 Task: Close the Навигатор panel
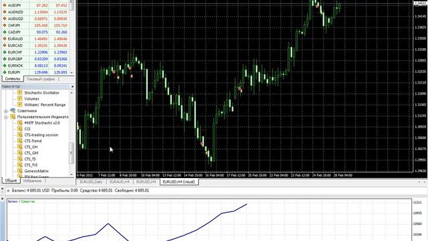tap(72, 86)
